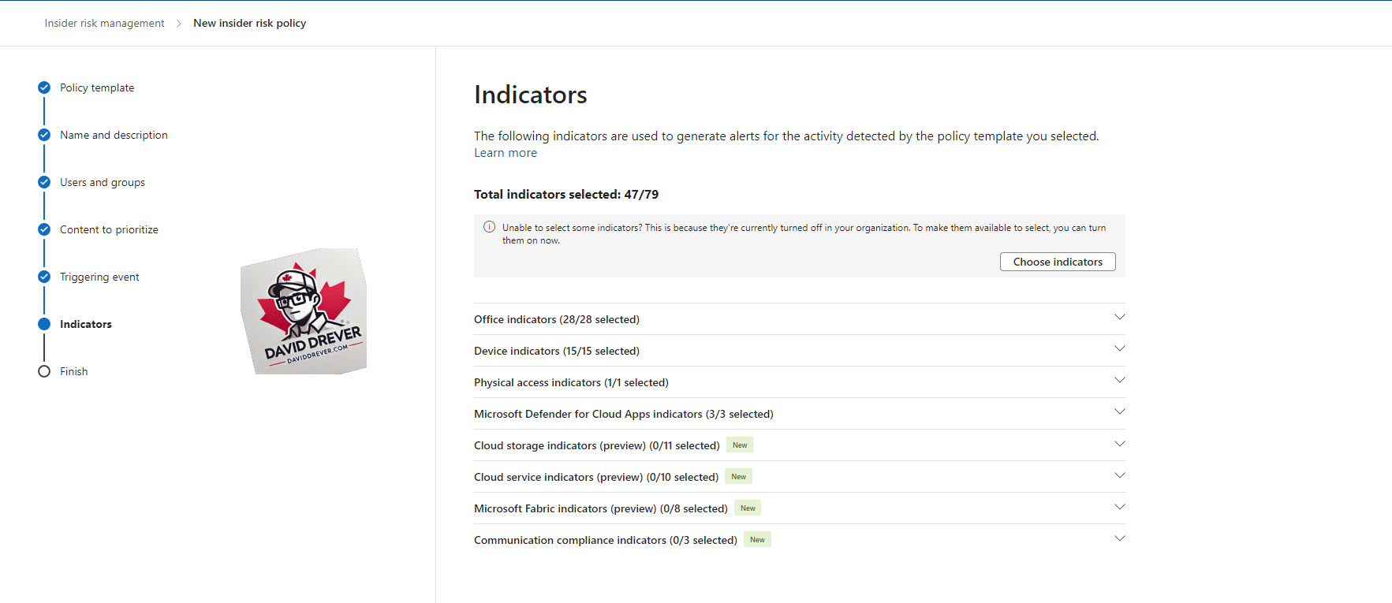This screenshot has height=603, width=1392.
Task: Click Office indicators (28/28 selected) label
Action: [x=557, y=319]
